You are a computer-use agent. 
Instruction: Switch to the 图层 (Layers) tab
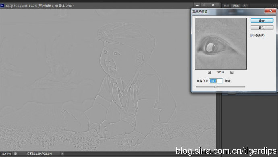[226, 6]
